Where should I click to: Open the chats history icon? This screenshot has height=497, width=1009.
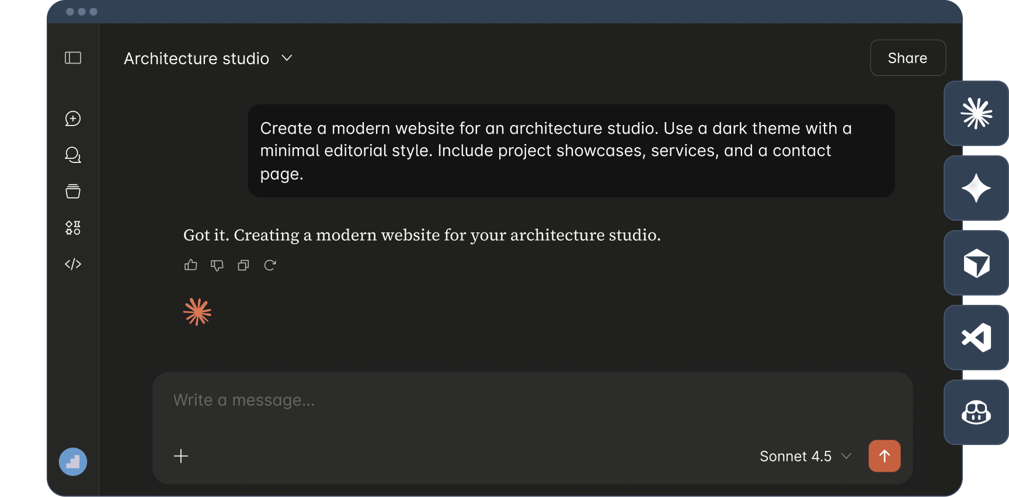pyautogui.click(x=73, y=155)
